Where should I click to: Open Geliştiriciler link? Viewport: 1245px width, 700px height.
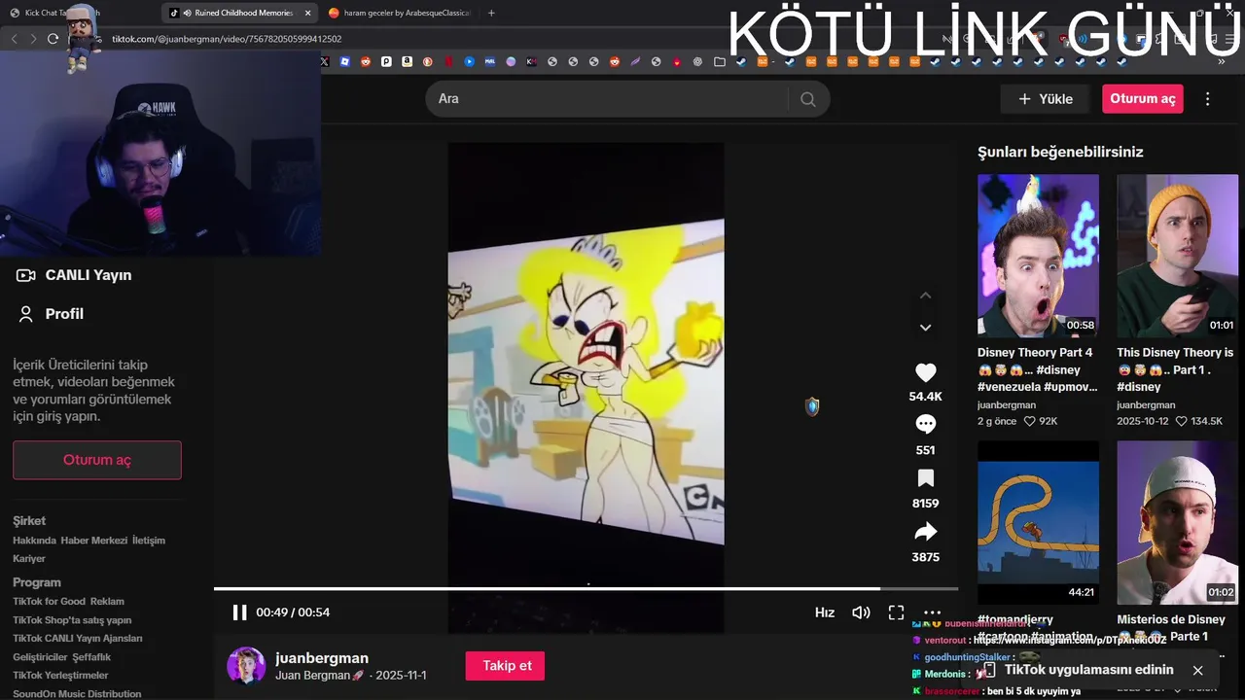[x=41, y=657]
